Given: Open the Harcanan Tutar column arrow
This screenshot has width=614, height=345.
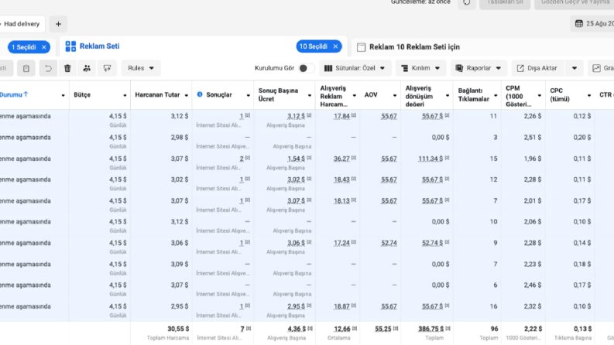Looking at the screenshot, I should tap(187, 95).
